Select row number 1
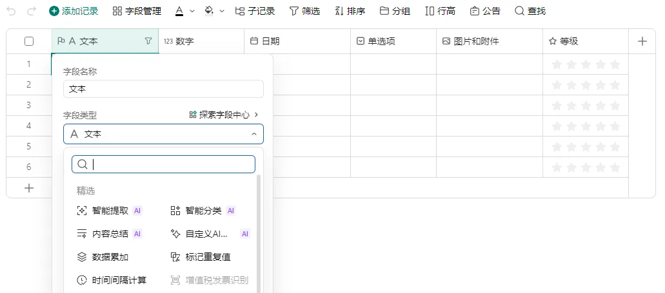The width and height of the screenshot is (665, 293). [29, 64]
